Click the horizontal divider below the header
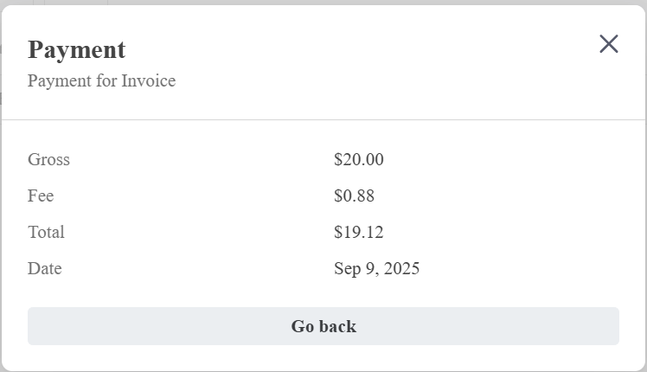The image size is (647, 372). pyautogui.click(x=323, y=119)
